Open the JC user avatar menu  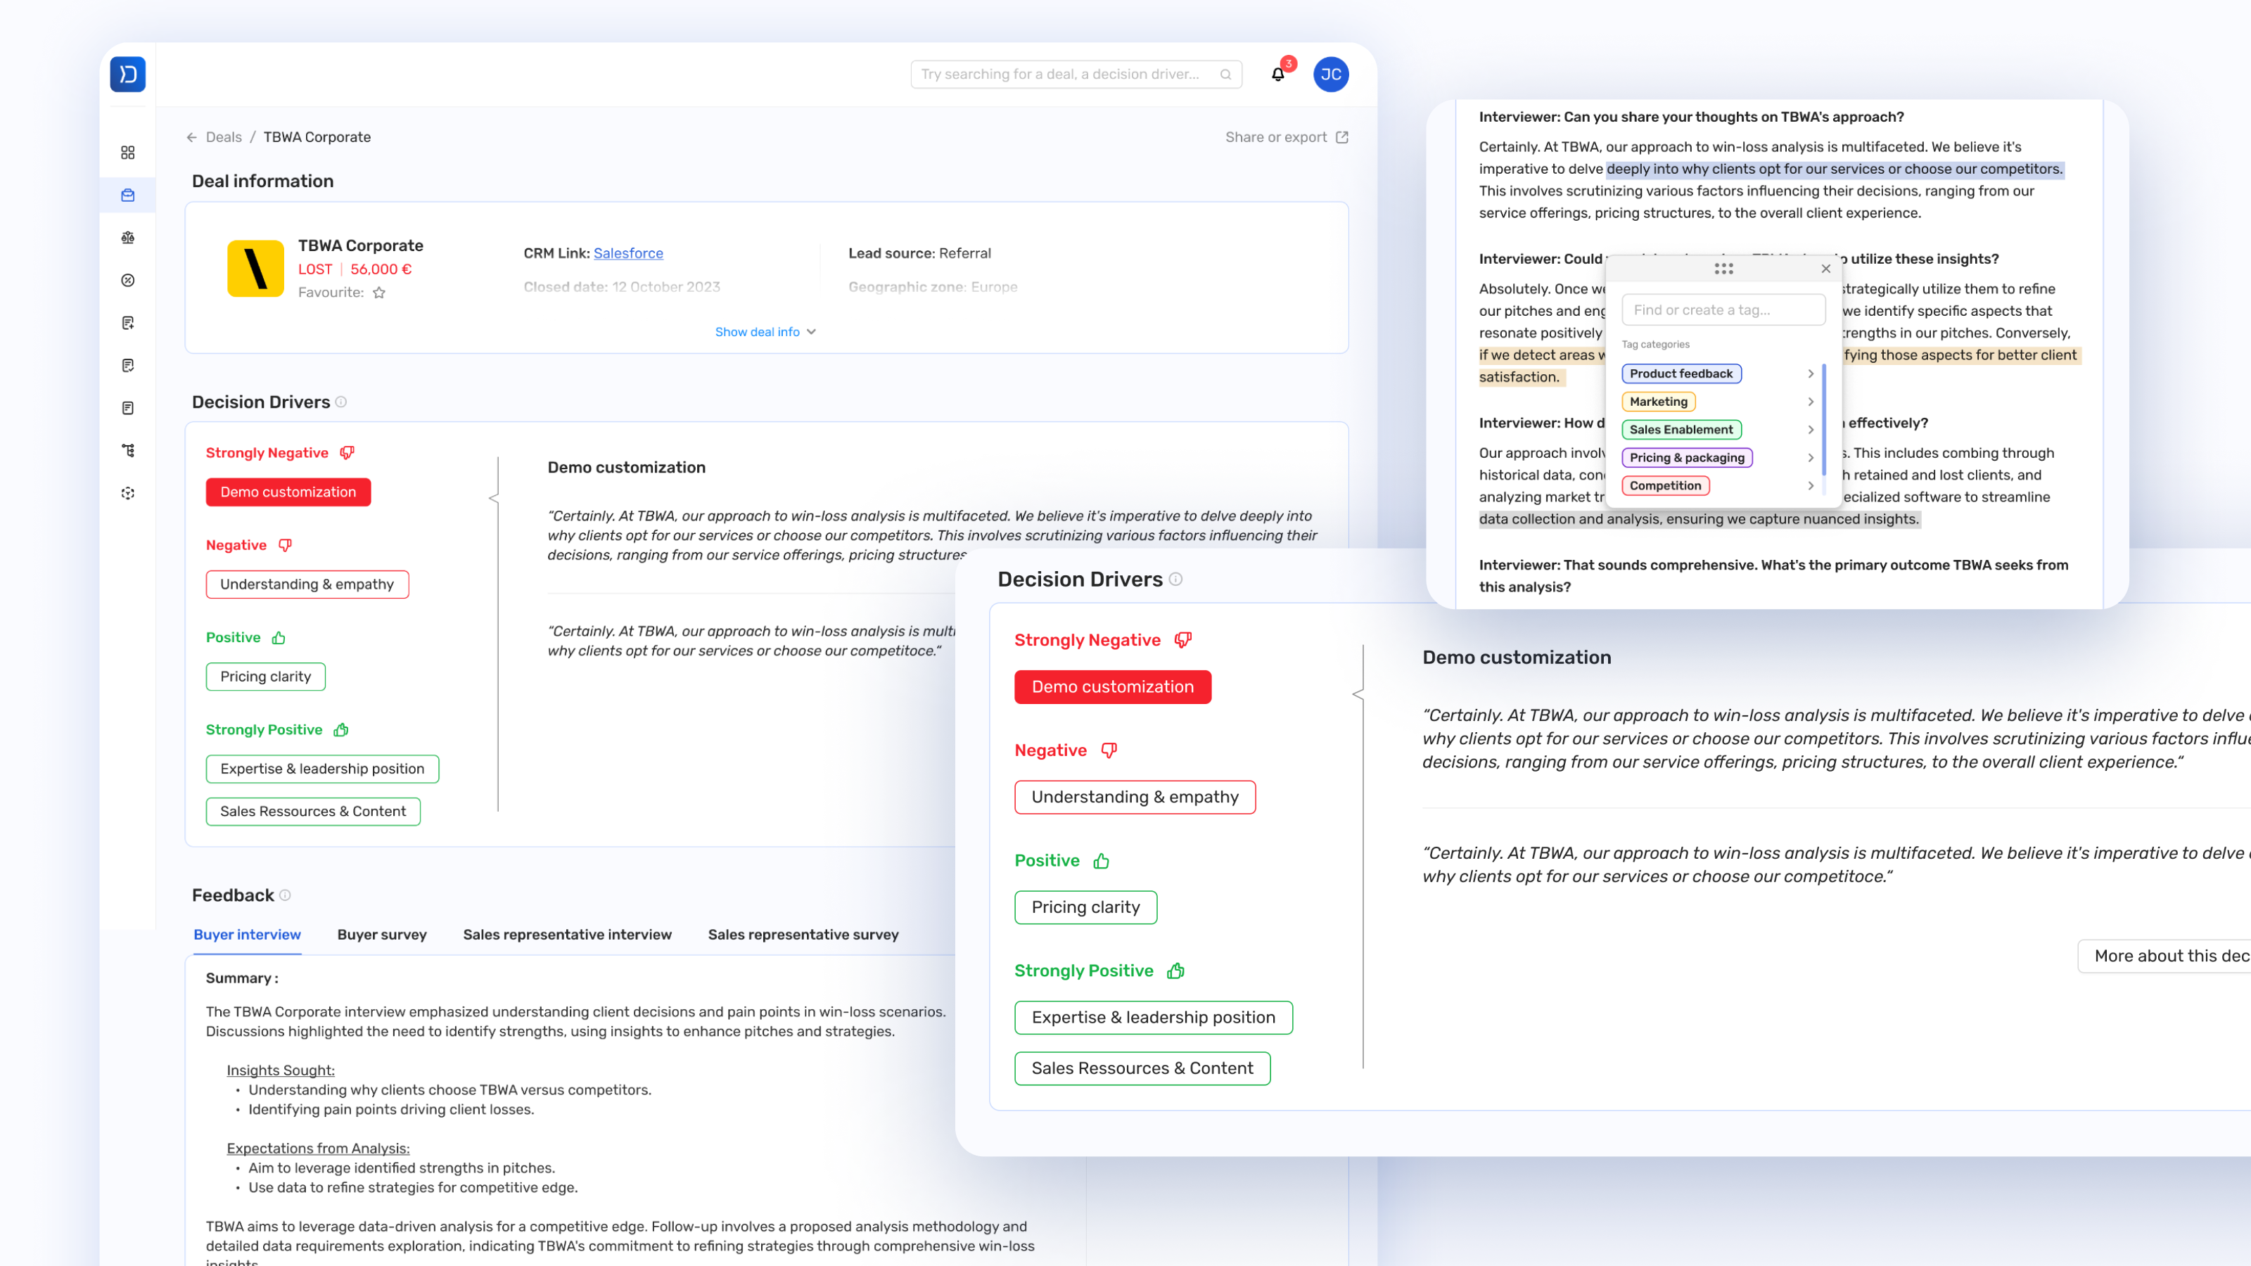(1330, 75)
